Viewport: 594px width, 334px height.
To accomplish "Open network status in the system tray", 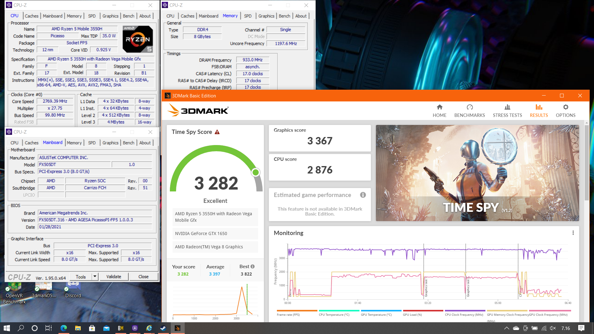I will pyautogui.click(x=544, y=328).
